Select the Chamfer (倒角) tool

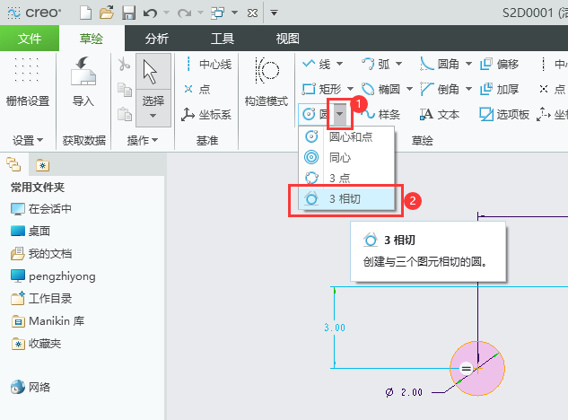[x=440, y=89]
